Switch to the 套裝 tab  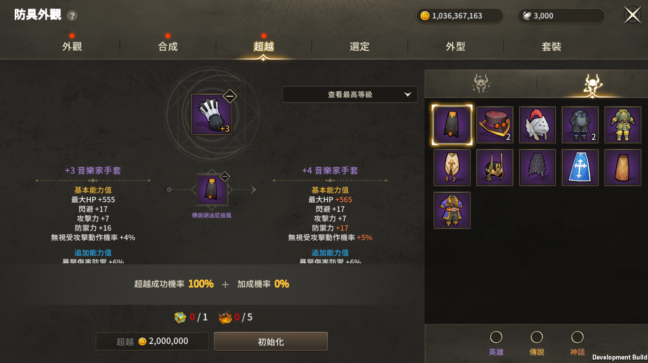[551, 46]
